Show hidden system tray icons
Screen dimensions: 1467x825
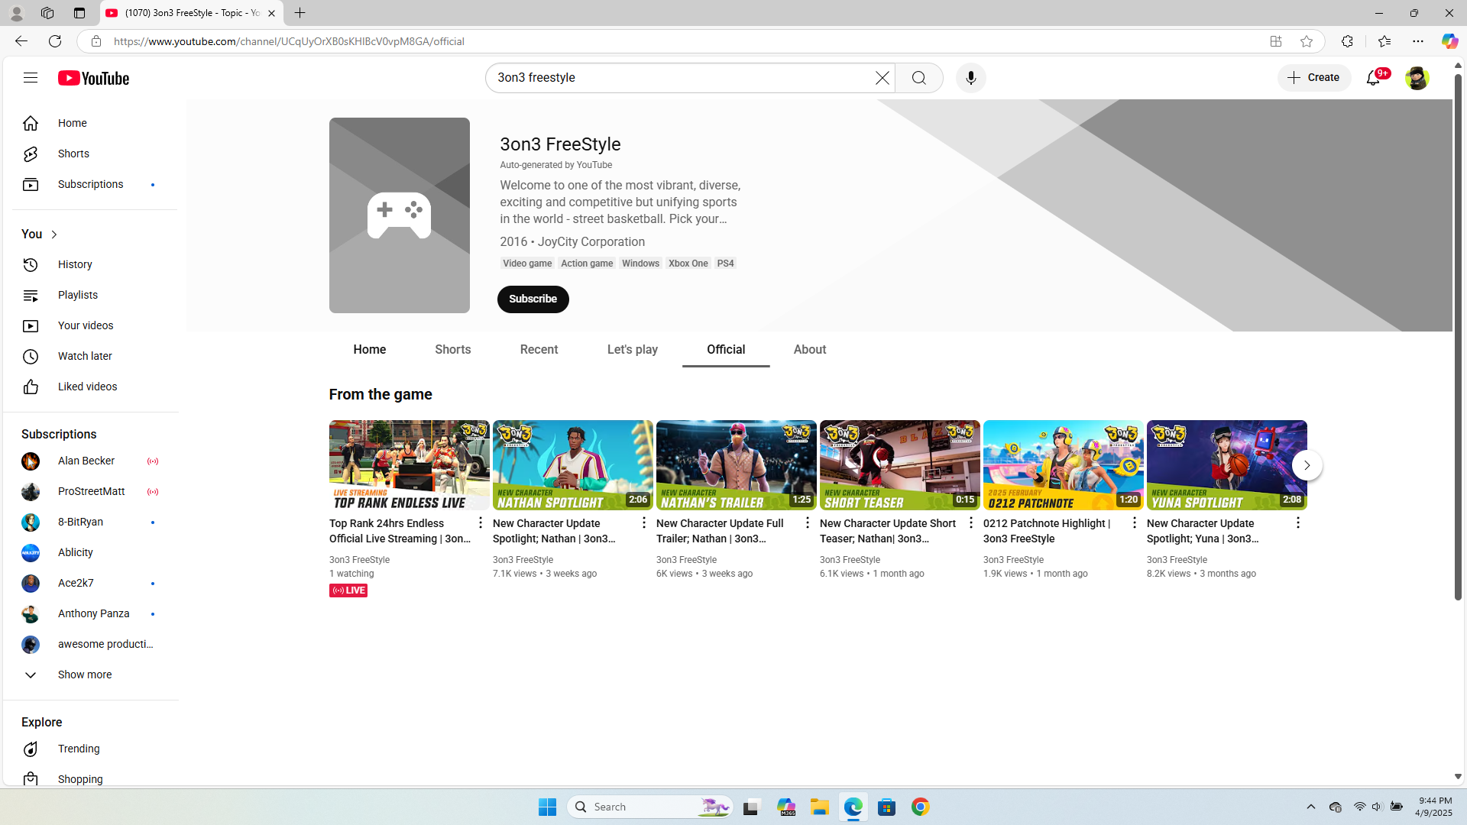click(x=1311, y=807)
